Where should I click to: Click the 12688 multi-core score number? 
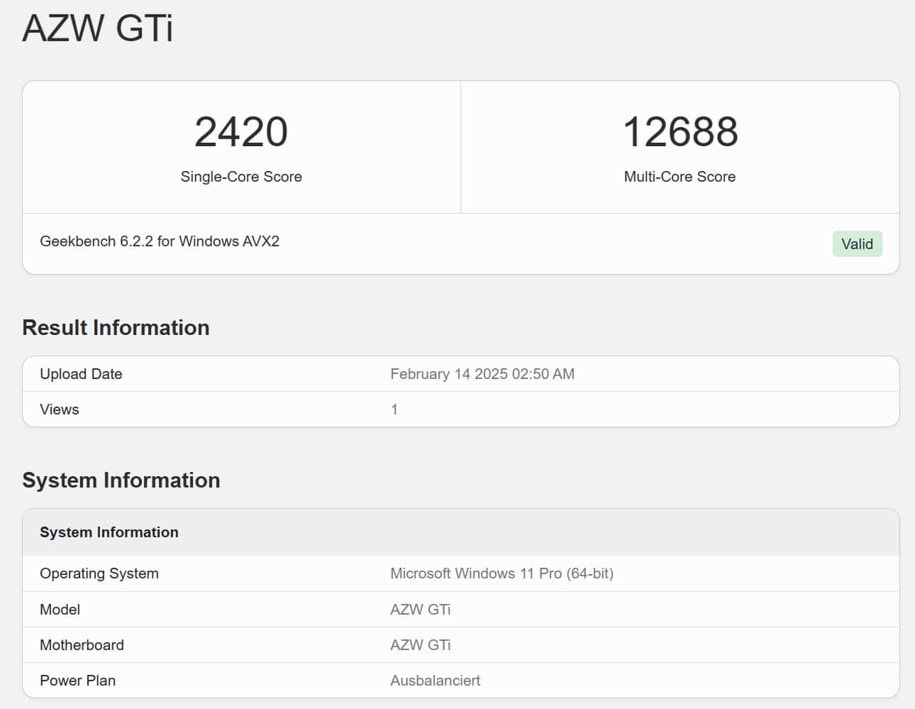click(680, 132)
